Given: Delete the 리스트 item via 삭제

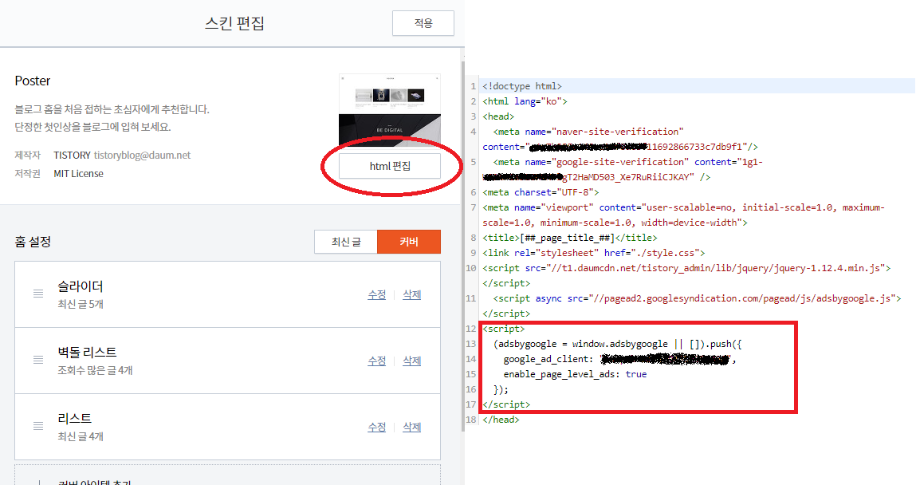Looking at the screenshot, I should 412,427.
